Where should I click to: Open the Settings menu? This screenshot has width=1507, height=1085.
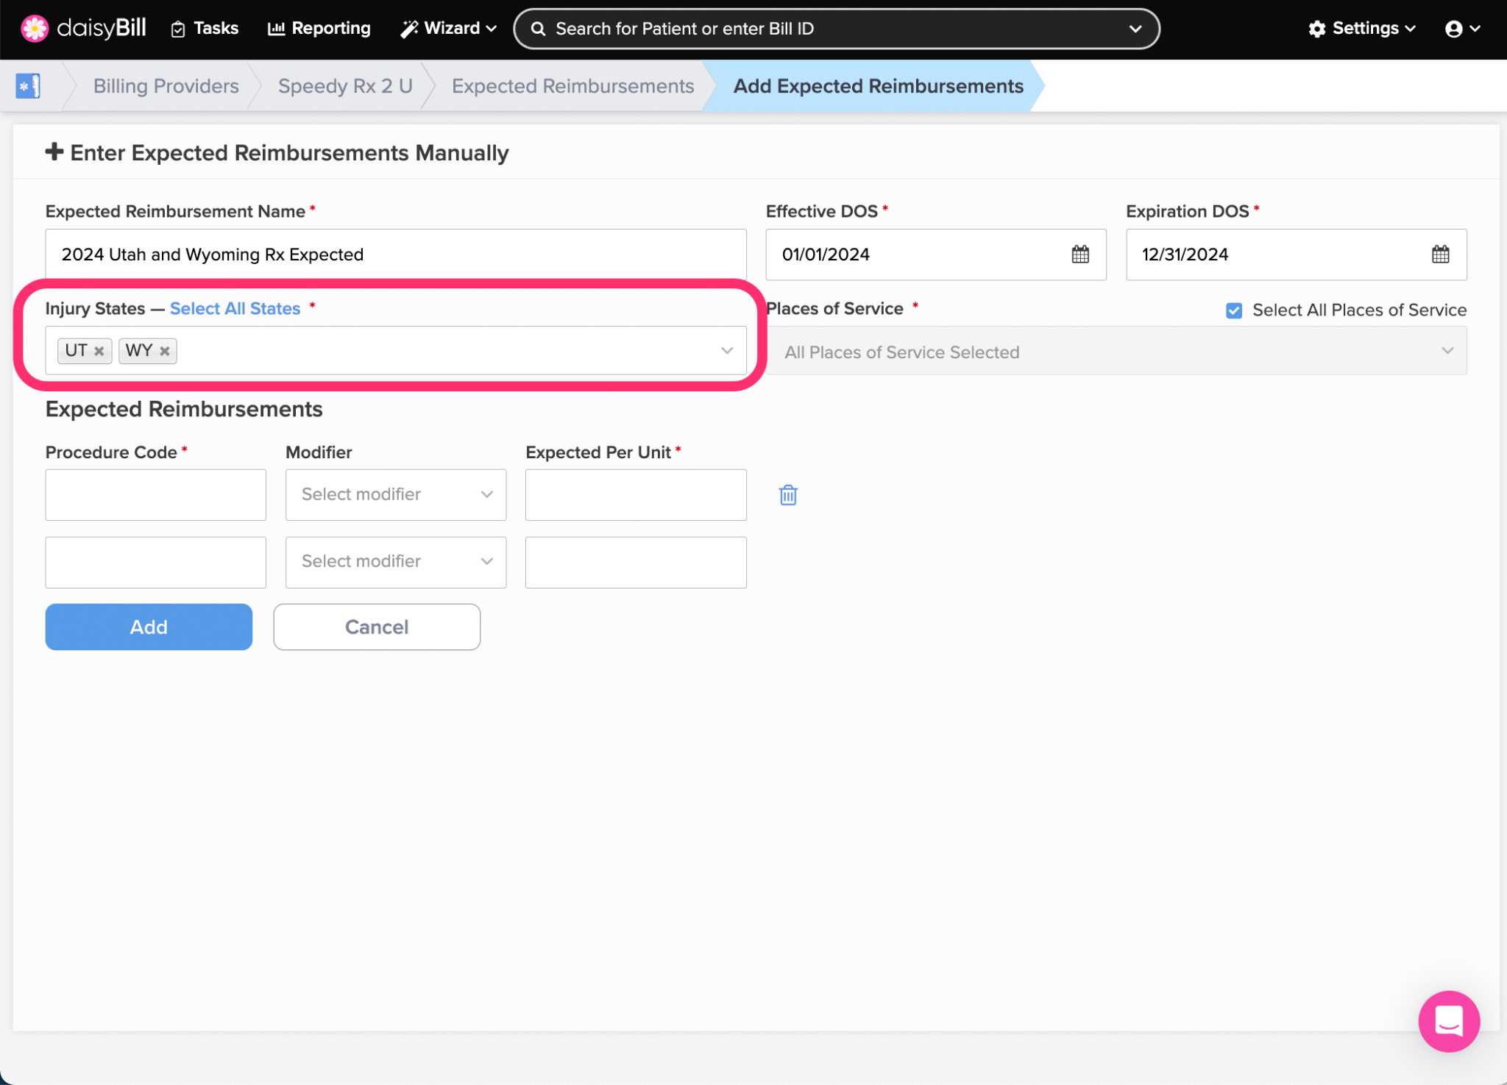pos(1362,29)
